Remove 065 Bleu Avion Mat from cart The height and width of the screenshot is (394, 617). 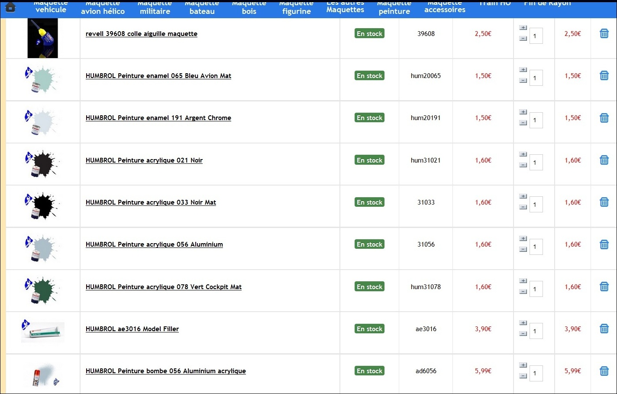pos(604,75)
